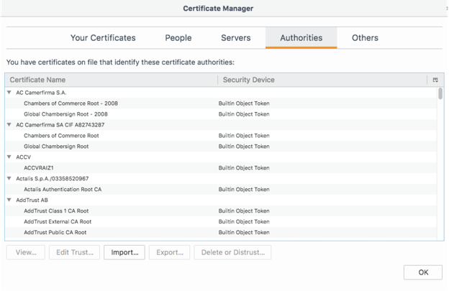454x291 pixels.
Task: Go to the Servers tab
Action: pyautogui.click(x=235, y=38)
